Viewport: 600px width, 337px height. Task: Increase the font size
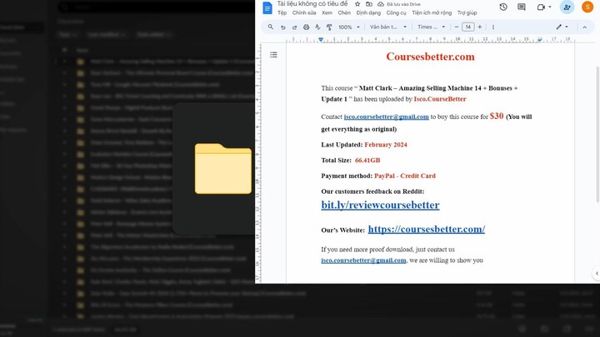click(x=479, y=27)
